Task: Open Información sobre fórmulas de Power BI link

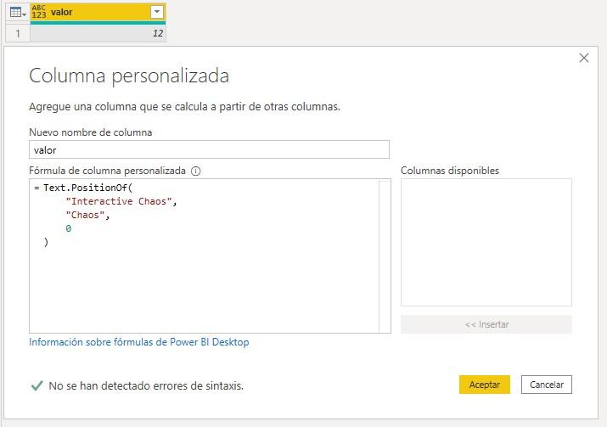Action: [x=139, y=342]
